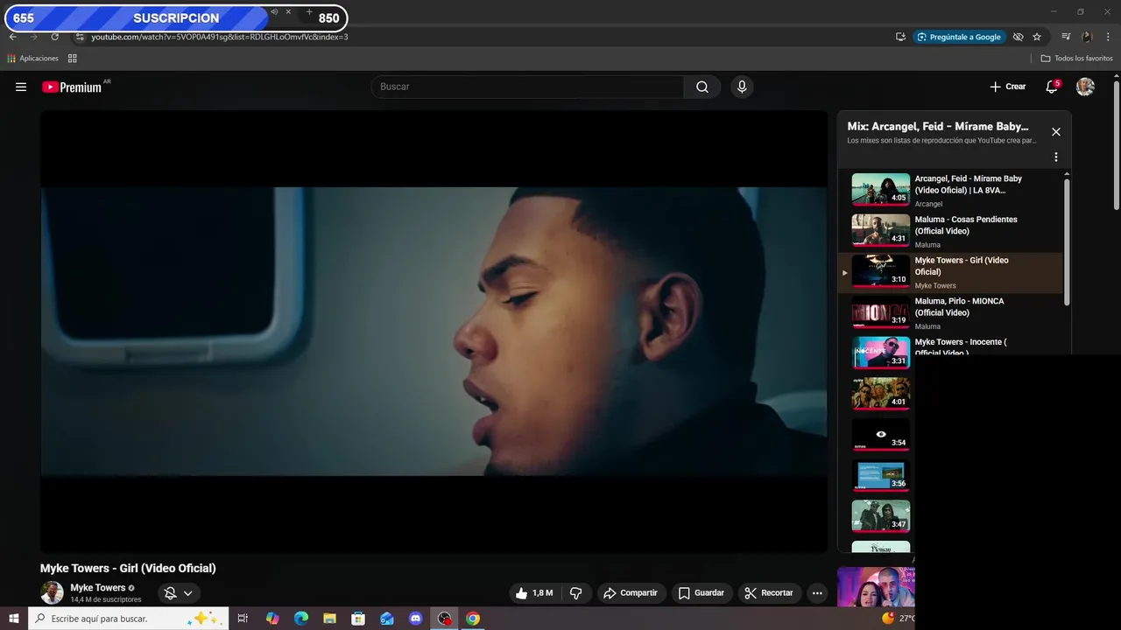Go back in browser history
Screen dimensions: 1121x630
pyautogui.click(x=13, y=37)
